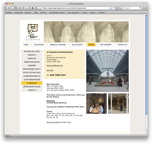Select NOTTING HILL GATE store
152x144 pixels.
[x=32, y=51]
